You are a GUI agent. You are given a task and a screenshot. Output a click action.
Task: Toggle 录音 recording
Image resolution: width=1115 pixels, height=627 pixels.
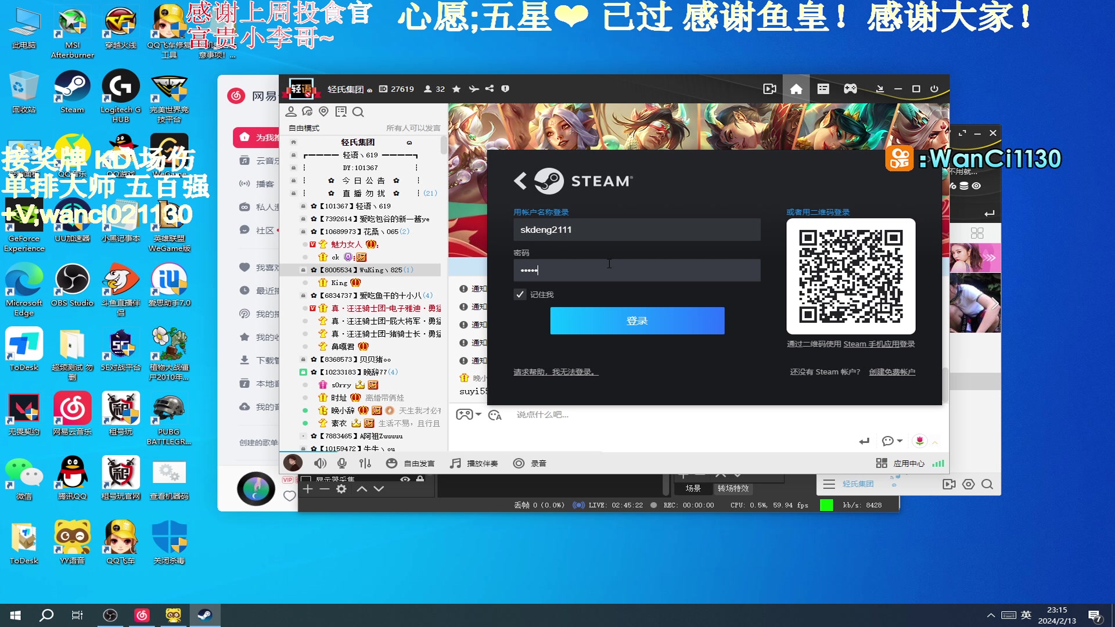pos(530,463)
